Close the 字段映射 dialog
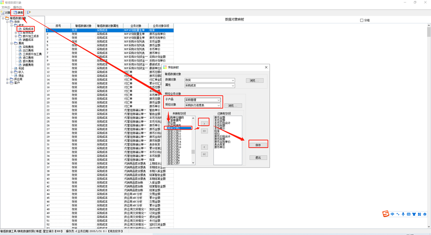This screenshot has width=431, height=235. pyautogui.click(x=266, y=67)
